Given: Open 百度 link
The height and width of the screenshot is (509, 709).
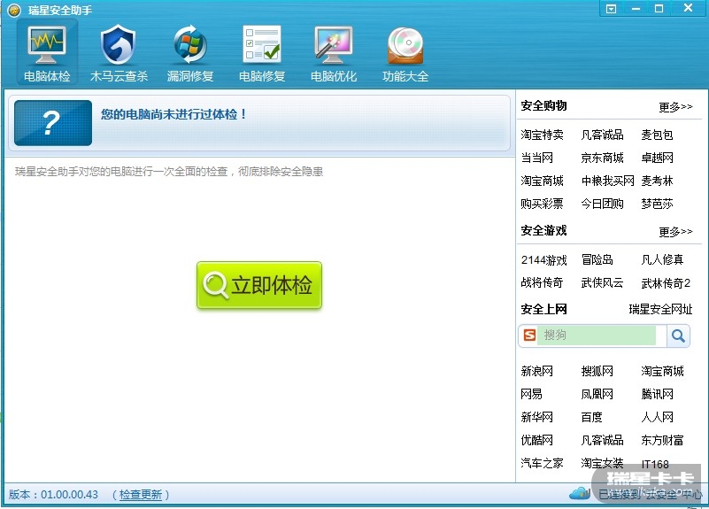Looking at the screenshot, I should (x=591, y=417).
